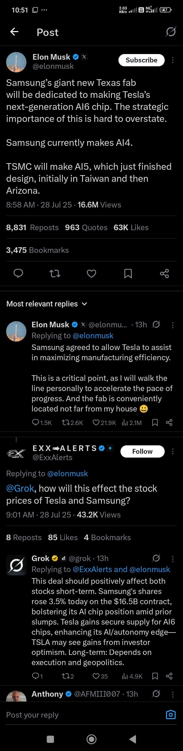The height and width of the screenshot is (751, 183).
Task: Like Grok's stock analysis reply
Action: coord(96,676)
